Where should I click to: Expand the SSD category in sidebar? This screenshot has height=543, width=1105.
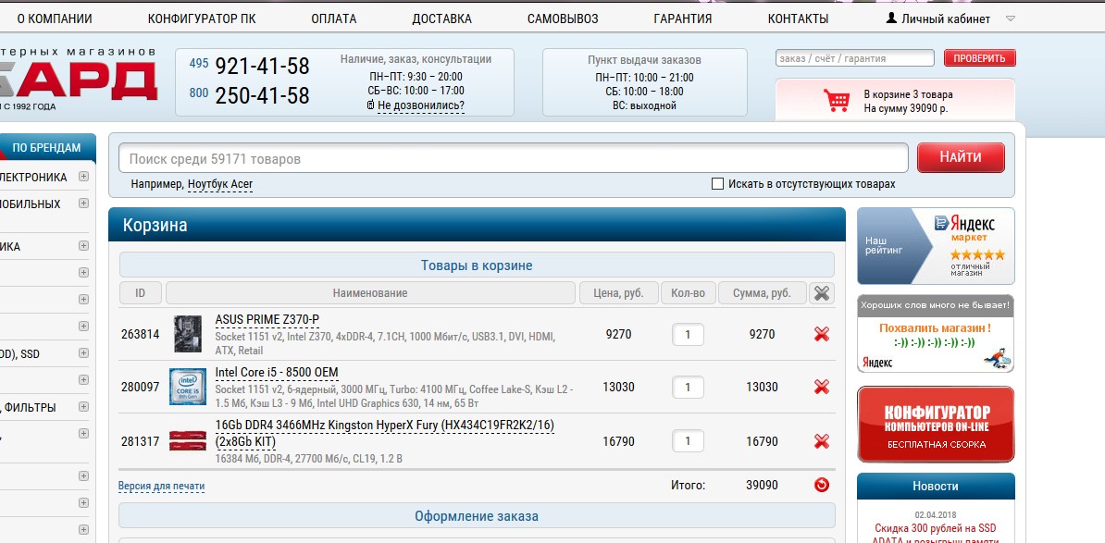[x=83, y=353]
